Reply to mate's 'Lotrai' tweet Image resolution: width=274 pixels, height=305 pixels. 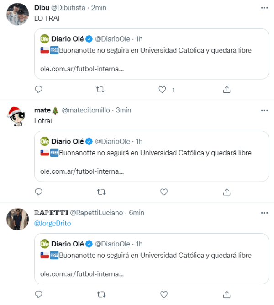(x=38, y=192)
